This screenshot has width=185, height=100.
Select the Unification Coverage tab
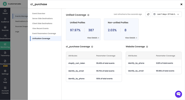(x=46, y=38)
